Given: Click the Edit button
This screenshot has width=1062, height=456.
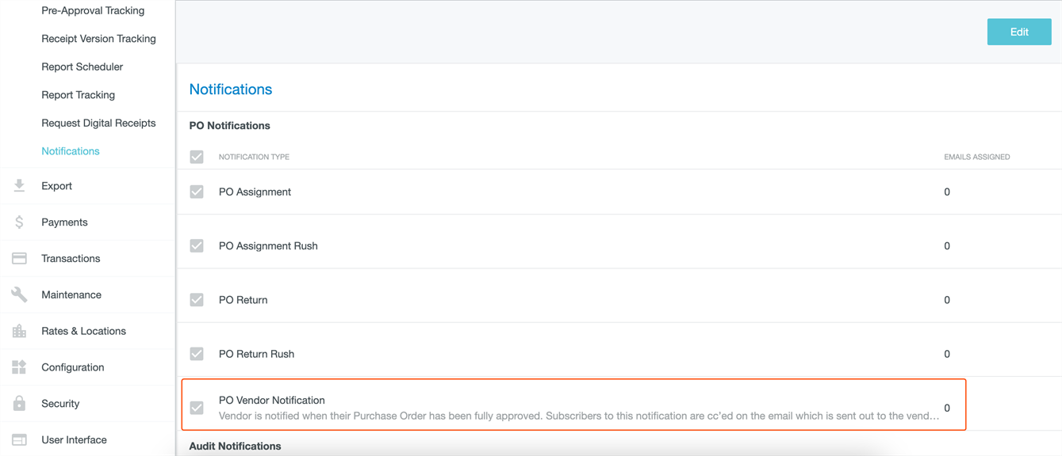Looking at the screenshot, I should tap(1019, 32).
